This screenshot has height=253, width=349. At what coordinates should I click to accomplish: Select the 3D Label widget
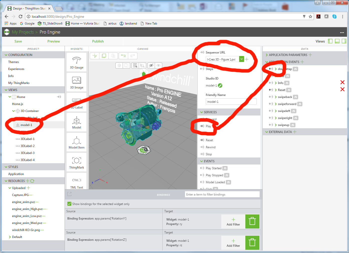[x=77, y=102]
